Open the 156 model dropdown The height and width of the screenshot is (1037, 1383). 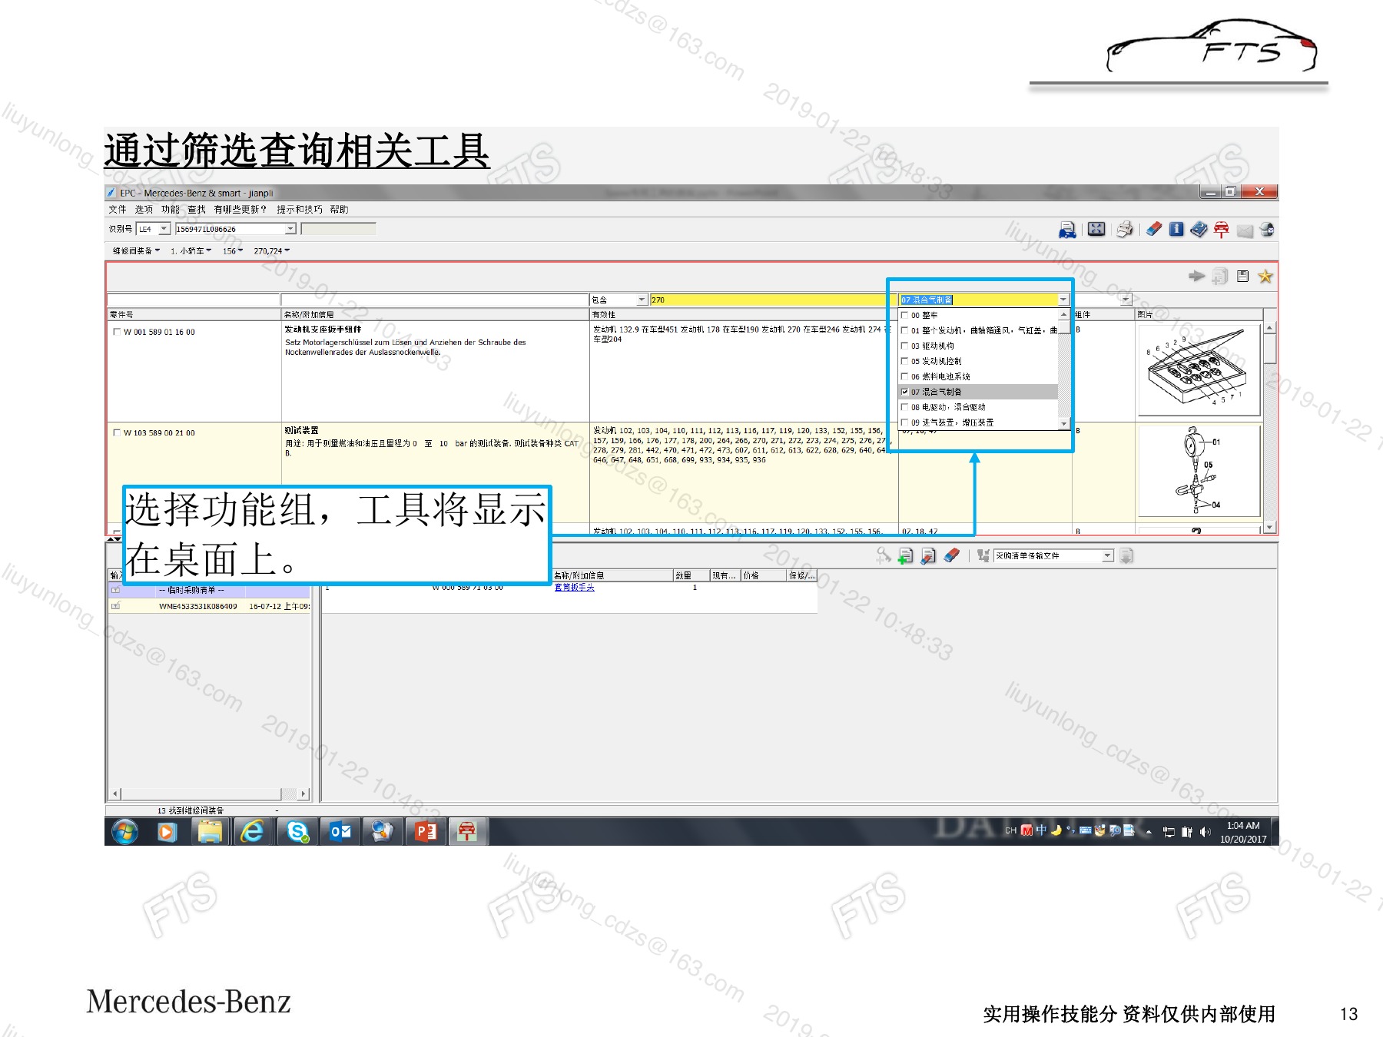coord(233,251)
